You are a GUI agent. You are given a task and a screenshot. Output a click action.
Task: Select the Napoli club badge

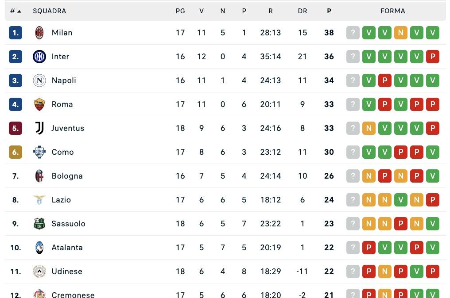[x=39, y=80]
